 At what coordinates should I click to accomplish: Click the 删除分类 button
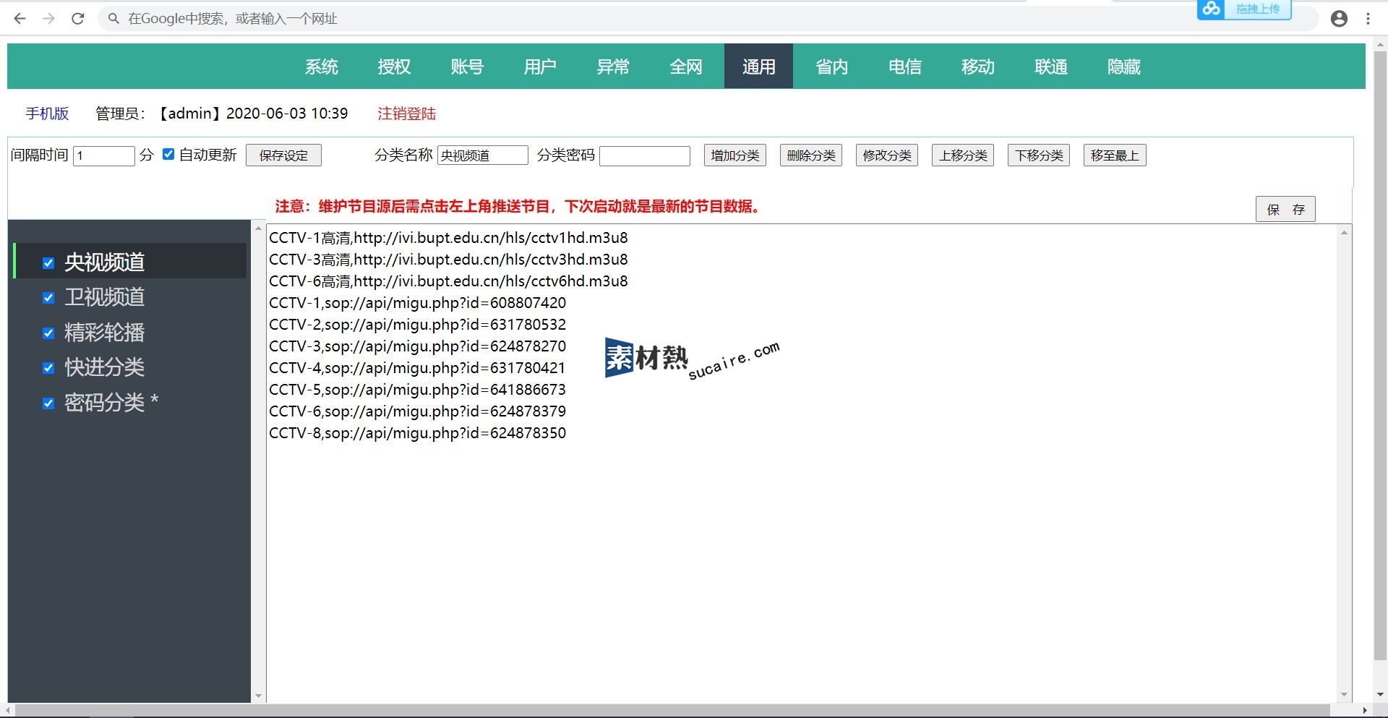[x=811, y=155]
